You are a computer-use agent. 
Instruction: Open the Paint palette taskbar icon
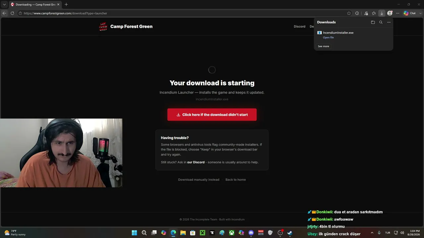tap(222, 233)
